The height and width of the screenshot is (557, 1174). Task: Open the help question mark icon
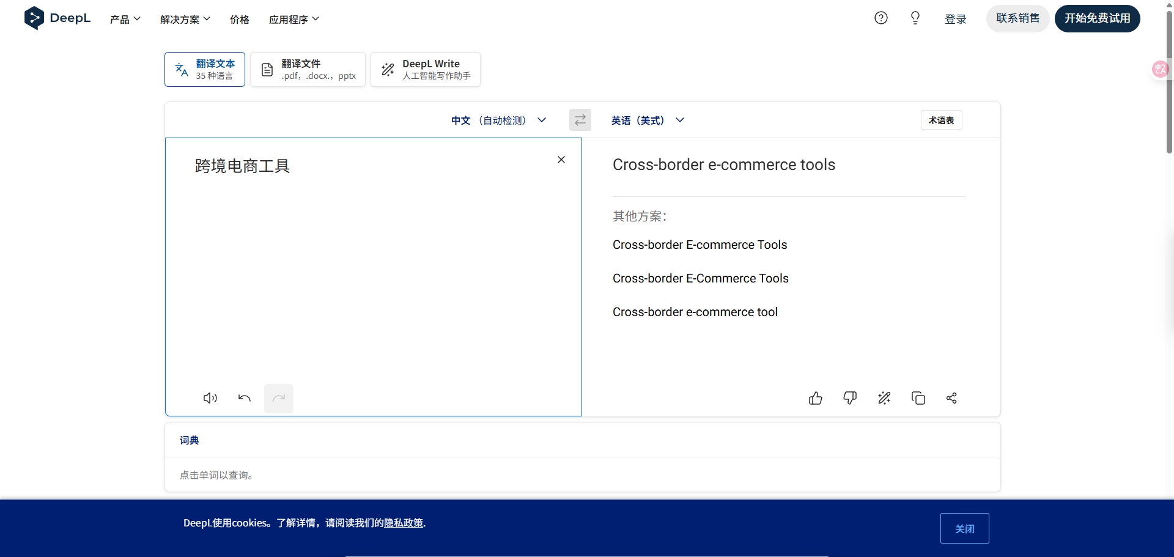tap(881, 18)
